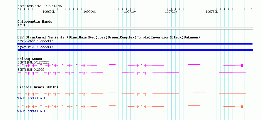Select the RefSeq Genes track heading
Viewport: 261px width, 120px height.
[30, 59]
